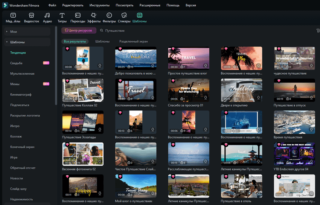Image resolution: width=320 pixels, height=205 pixels.
Task: Select the Весенняя фотокнига 02 thumbnail
Action: click(83, 154)
